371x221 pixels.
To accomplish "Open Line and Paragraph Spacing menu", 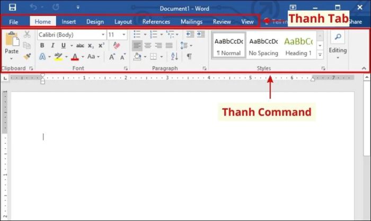I will pyautogui.click(x=186, y=46).
